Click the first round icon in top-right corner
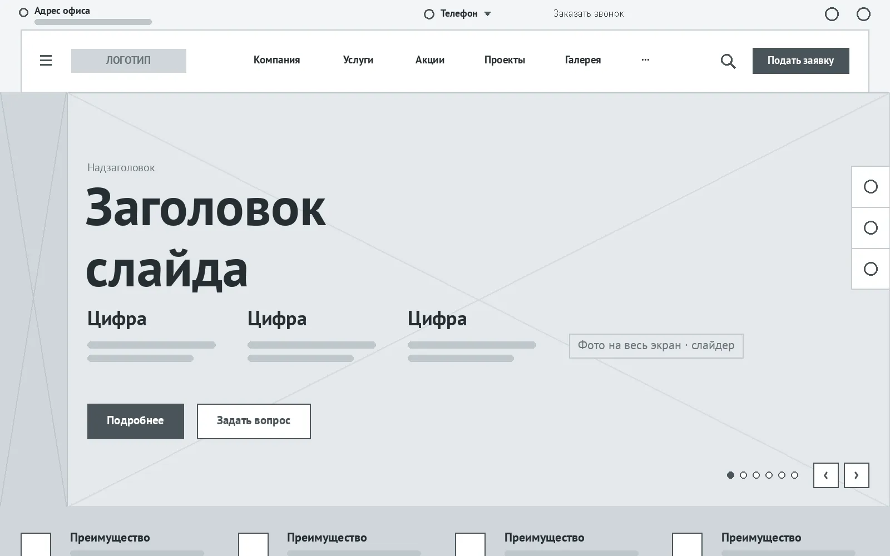890x556 pixels. [x=832, y=14]
